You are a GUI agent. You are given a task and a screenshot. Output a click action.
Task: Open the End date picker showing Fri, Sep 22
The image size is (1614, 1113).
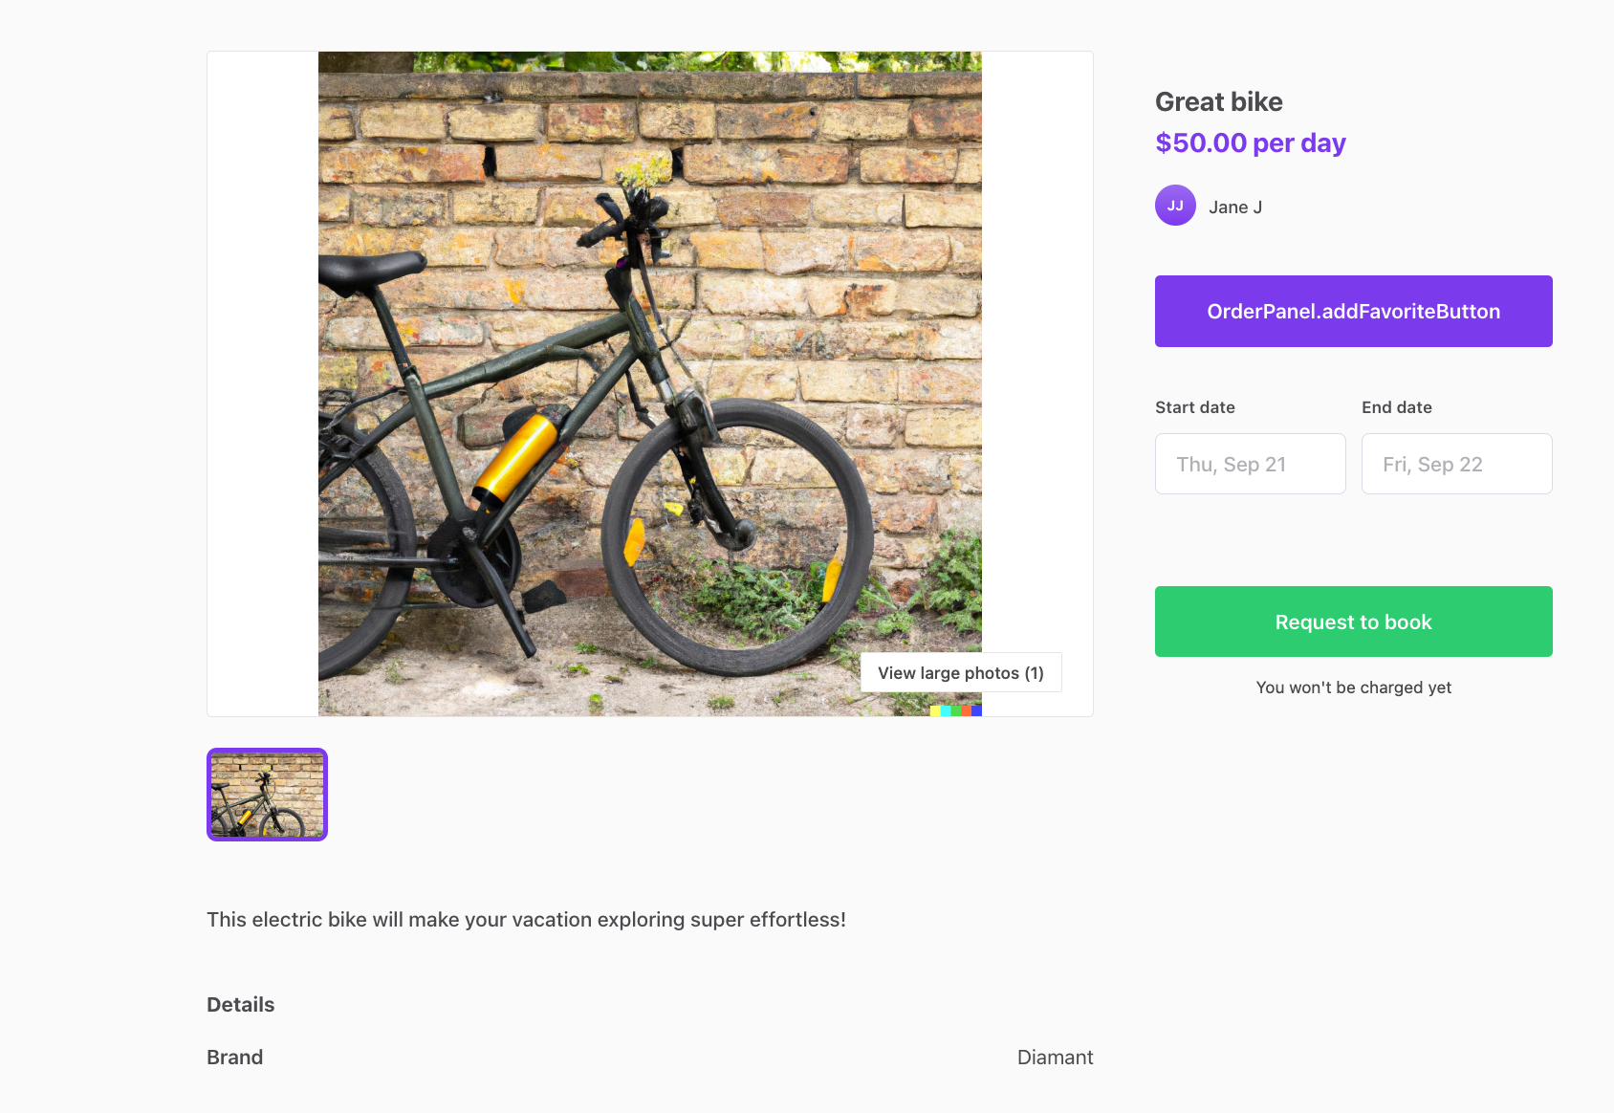tap(1456, 464)
